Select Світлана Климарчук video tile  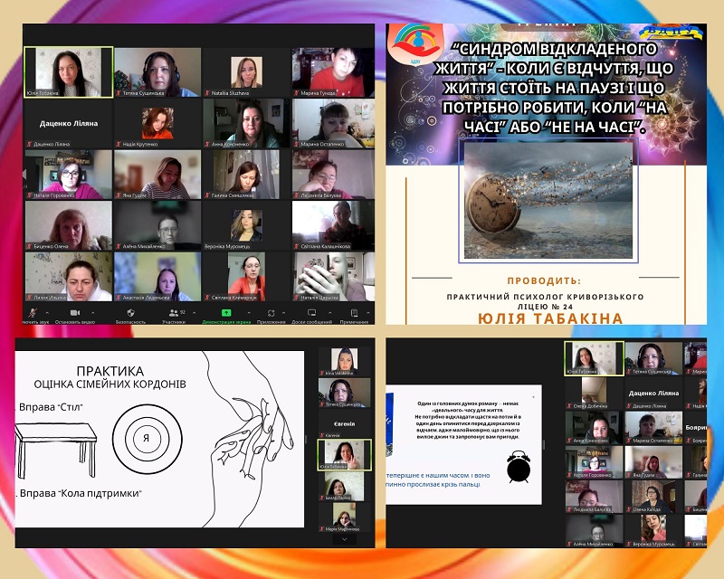click(x=246, y=277)
